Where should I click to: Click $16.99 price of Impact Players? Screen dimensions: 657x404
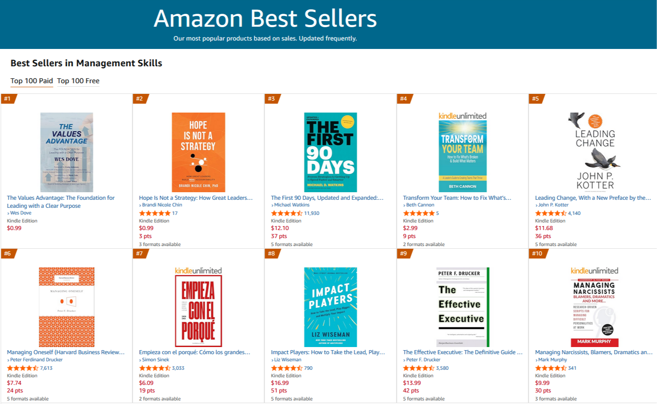[x=280, y=383]
